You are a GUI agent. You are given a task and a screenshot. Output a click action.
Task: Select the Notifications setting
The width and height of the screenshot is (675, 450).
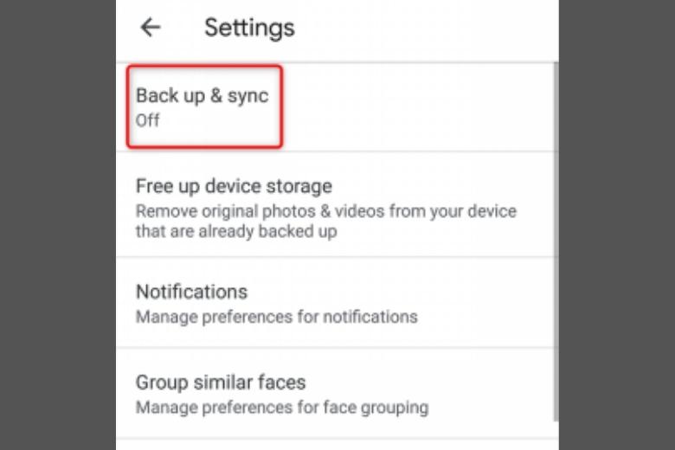(x=336, y=302)
